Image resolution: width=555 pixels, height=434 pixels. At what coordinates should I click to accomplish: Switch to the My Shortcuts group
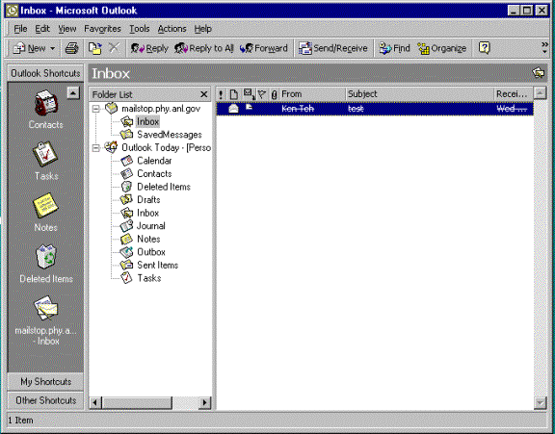pos(45,382)
